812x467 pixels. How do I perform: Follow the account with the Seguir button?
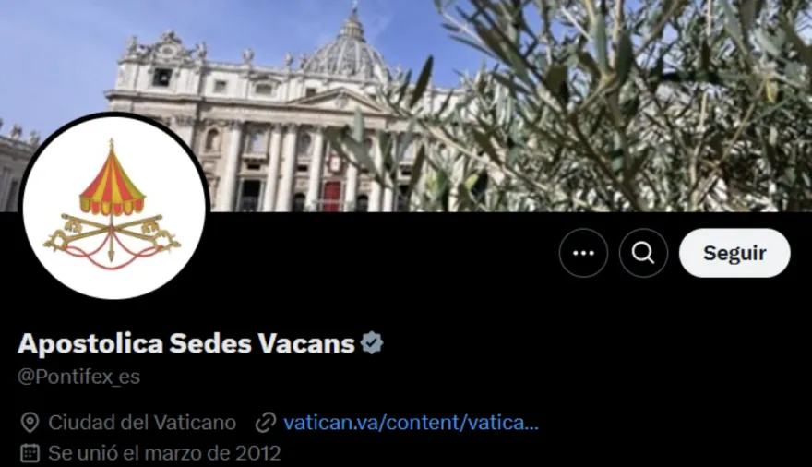[734, 253]
